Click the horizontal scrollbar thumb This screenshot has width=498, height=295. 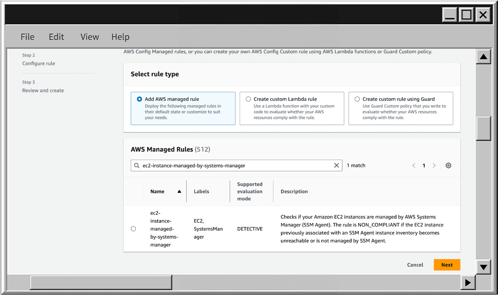coord(101,283)
